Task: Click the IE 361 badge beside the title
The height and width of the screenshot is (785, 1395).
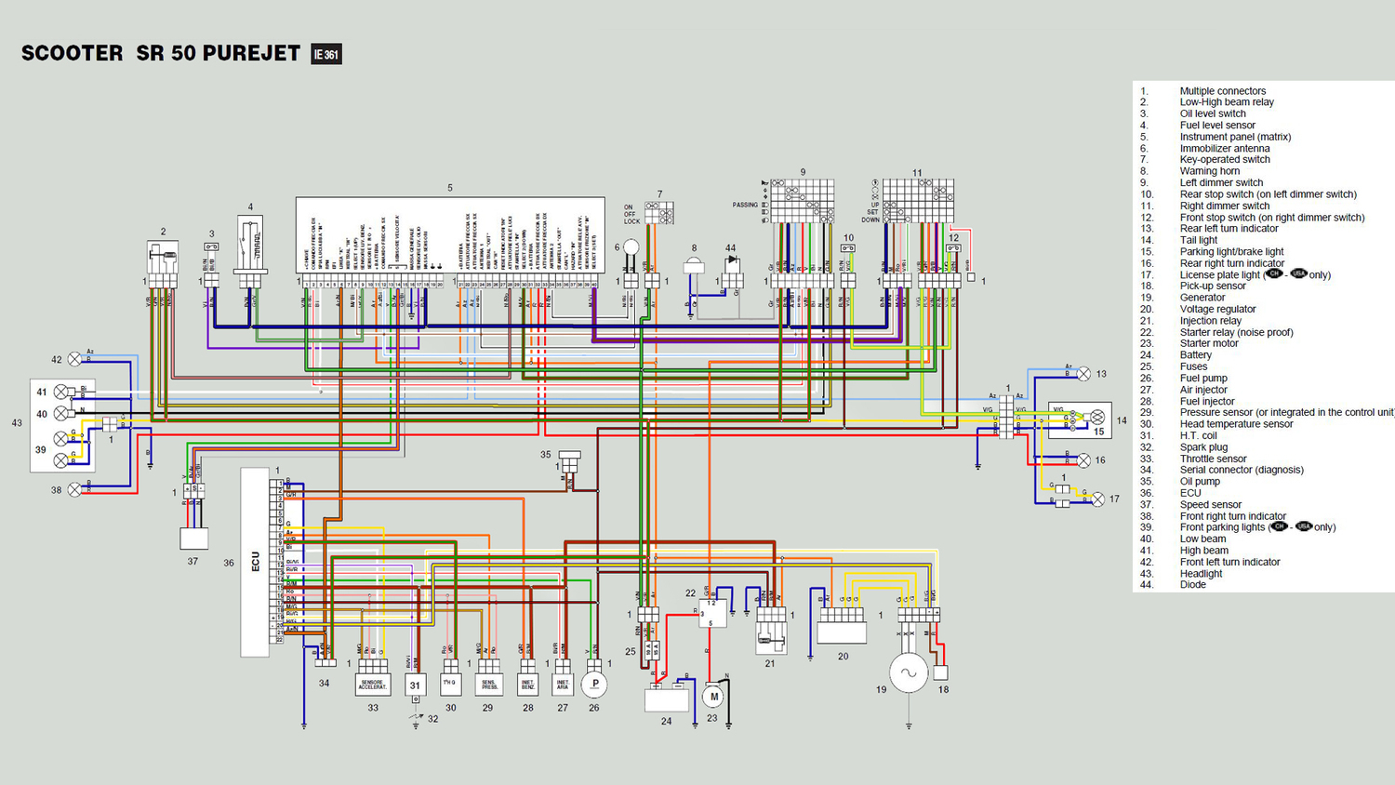Action: [x=326, y=54]
